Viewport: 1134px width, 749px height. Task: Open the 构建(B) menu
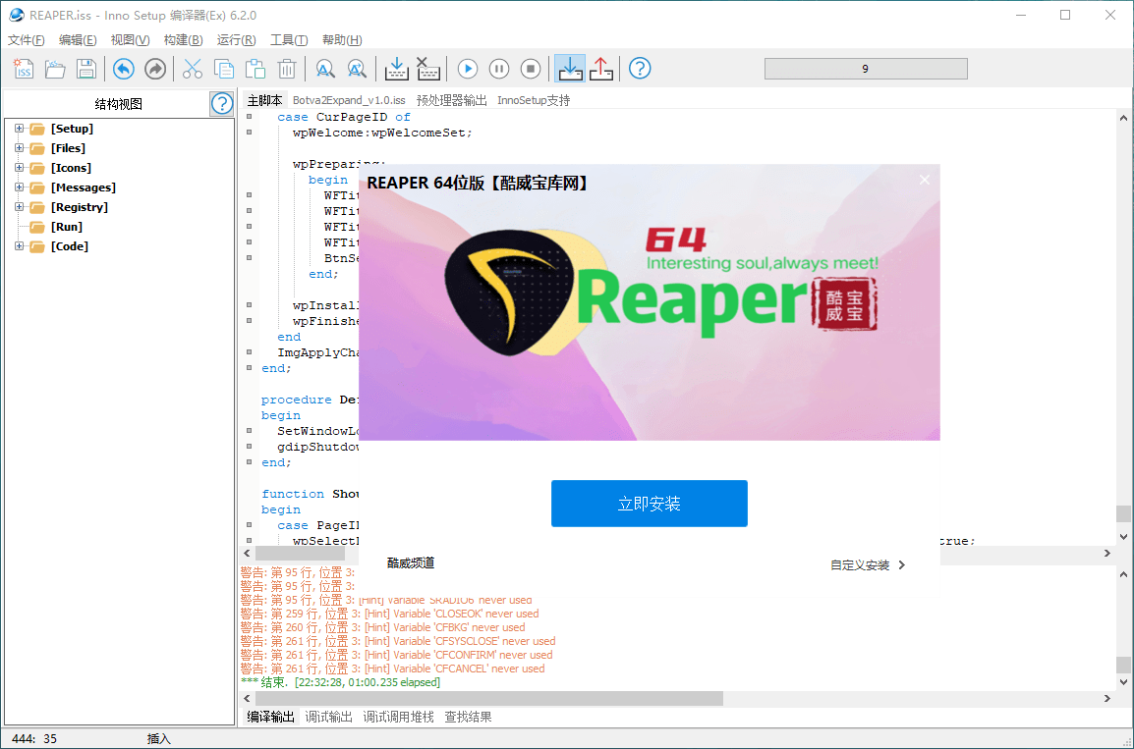183,39
